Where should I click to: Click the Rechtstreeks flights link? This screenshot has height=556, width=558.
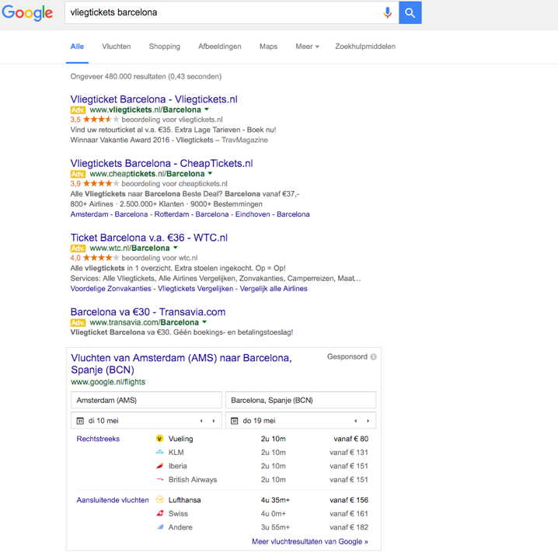[98, 439]
